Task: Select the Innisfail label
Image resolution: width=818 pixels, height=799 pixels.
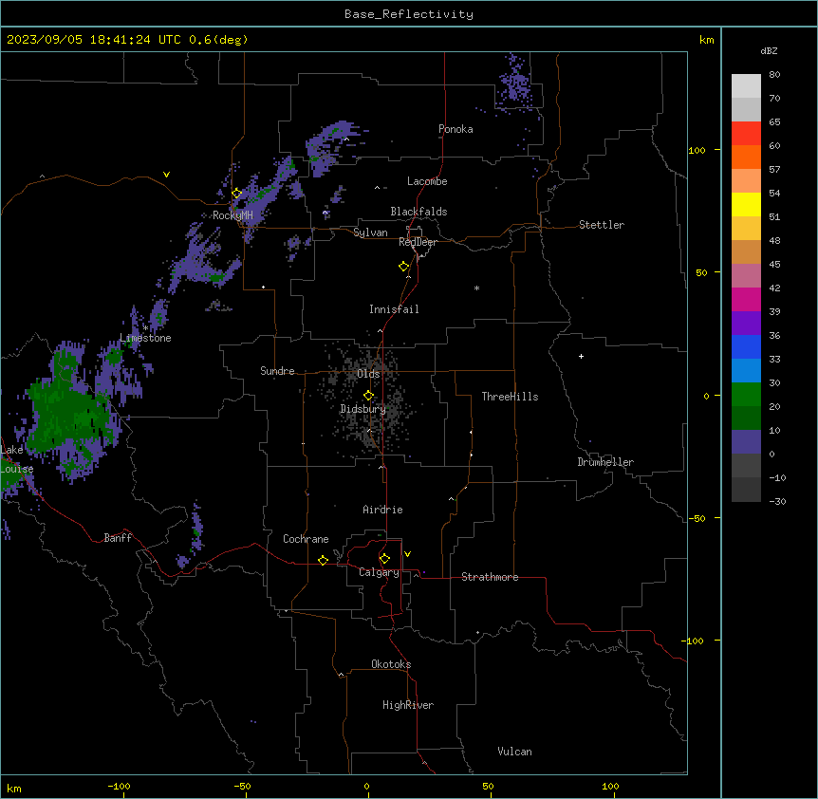Action: point(394,309)
